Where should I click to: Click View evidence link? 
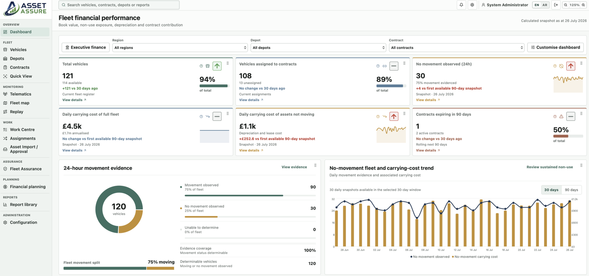[294, 167]
